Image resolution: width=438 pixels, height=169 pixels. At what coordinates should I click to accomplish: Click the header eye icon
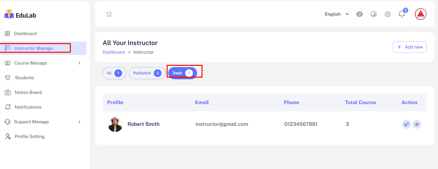click(x=359, y=14)
